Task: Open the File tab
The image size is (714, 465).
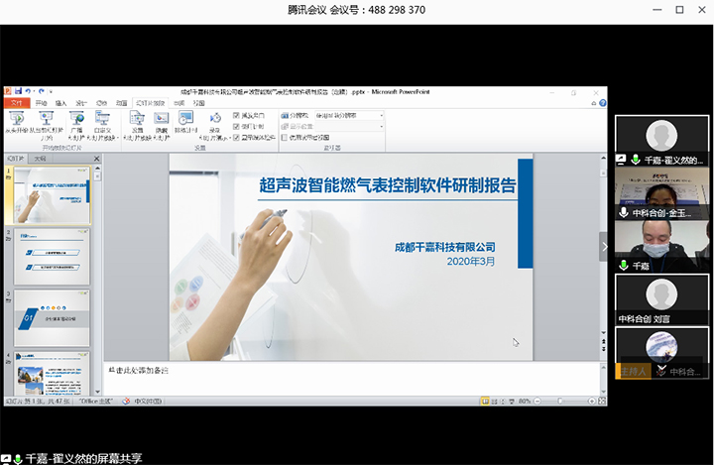Action: pyautogui.click(x=17, y=102)
